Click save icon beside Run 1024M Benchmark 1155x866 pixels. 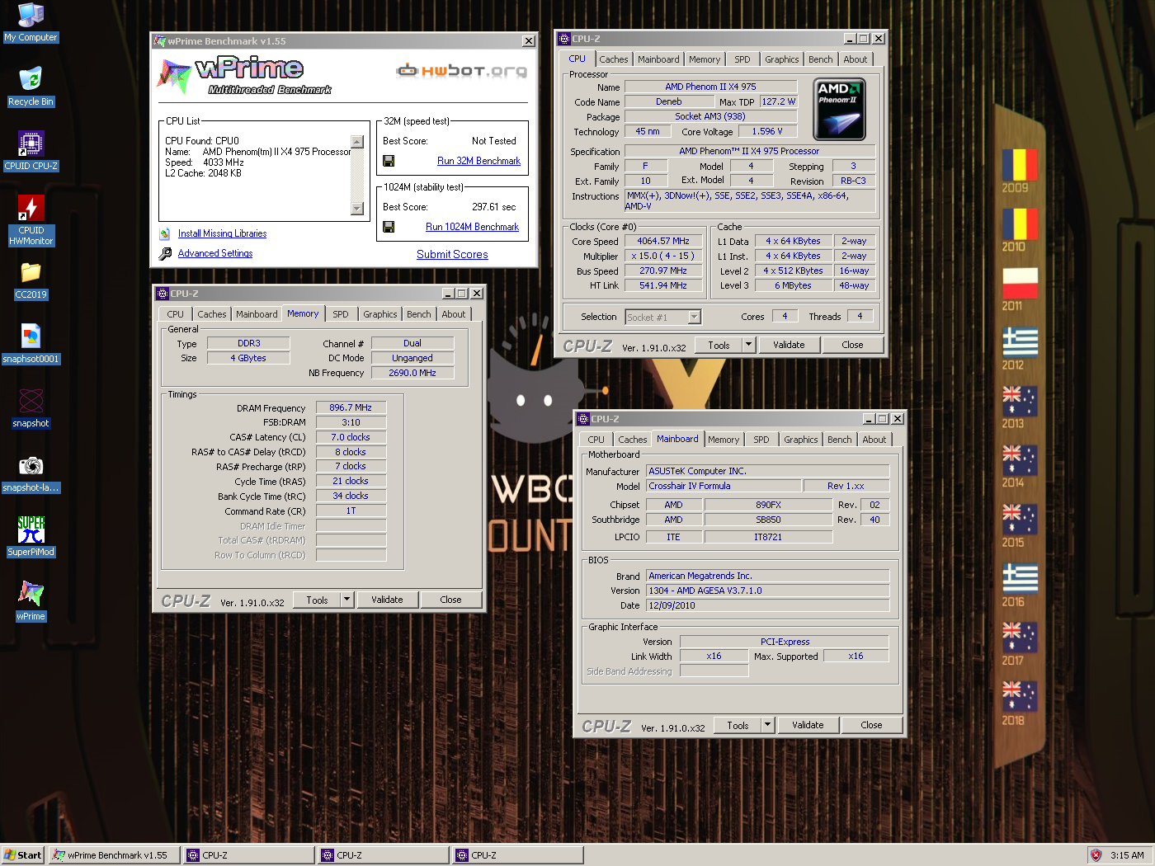tap(389, 227)
